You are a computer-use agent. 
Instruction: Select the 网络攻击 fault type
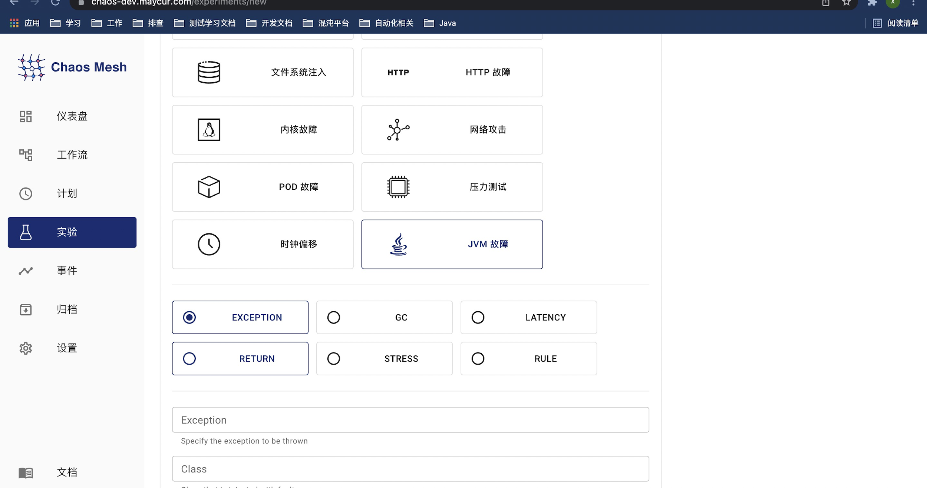[x=452, y=129]
